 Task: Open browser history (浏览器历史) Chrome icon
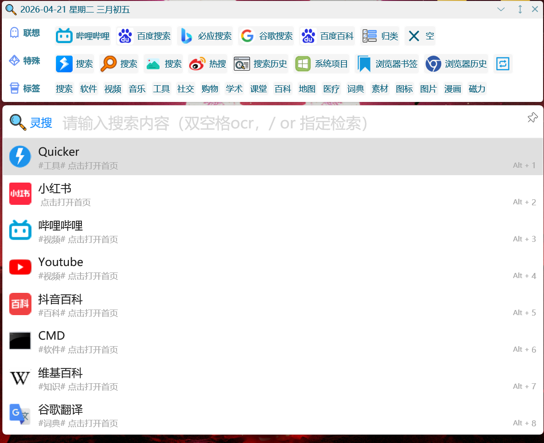coord(433,64)
